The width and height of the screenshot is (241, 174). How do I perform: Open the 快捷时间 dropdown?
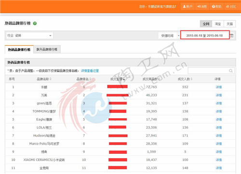coord(169,36)
